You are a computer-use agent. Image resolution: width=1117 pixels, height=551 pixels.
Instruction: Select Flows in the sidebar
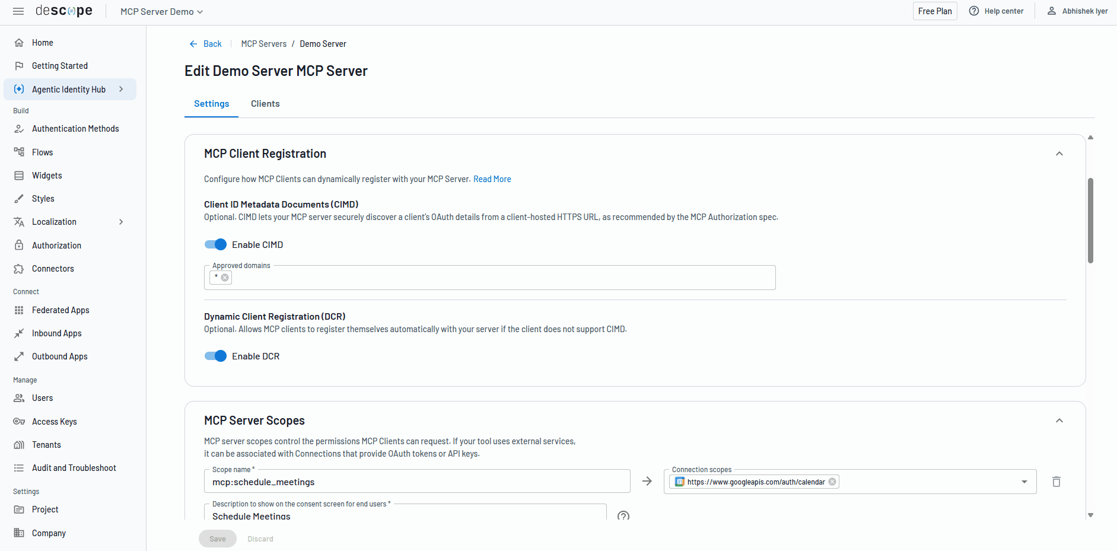coord(43,152)
